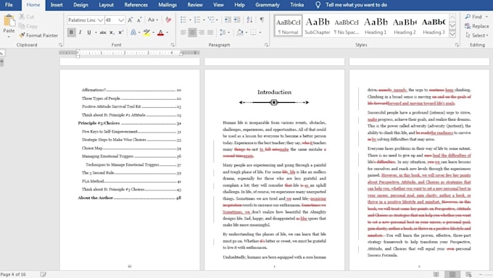Open the File tab
This screenshot has width=493, height=278.
point(9,5)
